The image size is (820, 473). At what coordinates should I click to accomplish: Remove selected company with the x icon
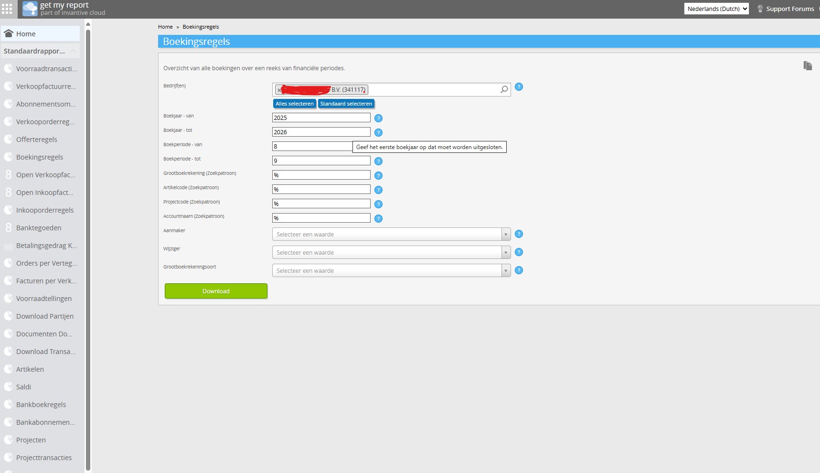click(x=279, y=90)
